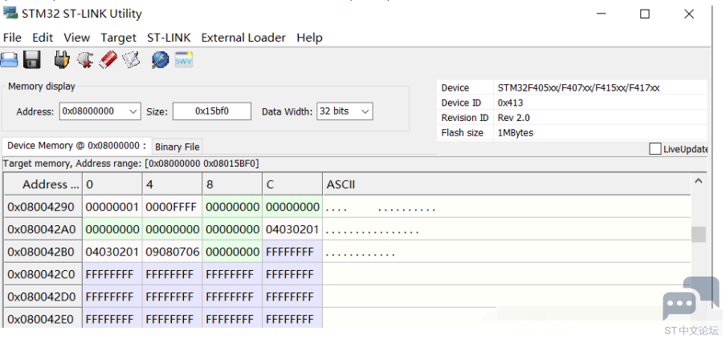Click the column header 8

[232, 184]
